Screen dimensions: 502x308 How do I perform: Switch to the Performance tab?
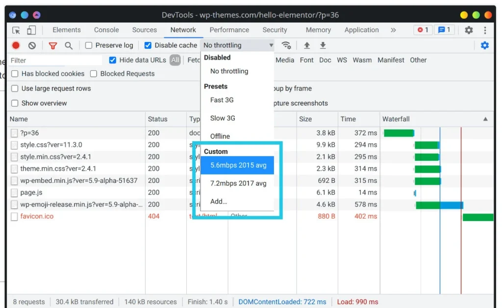pos(229,30)
